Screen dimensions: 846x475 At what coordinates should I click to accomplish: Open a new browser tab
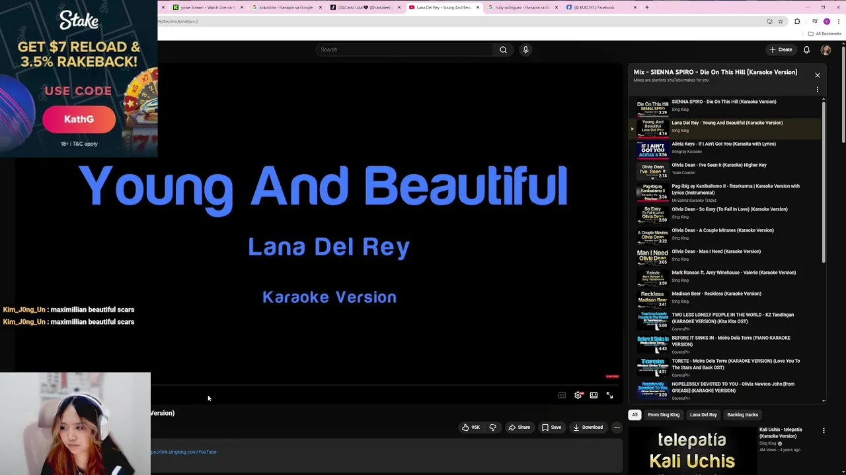647,7
